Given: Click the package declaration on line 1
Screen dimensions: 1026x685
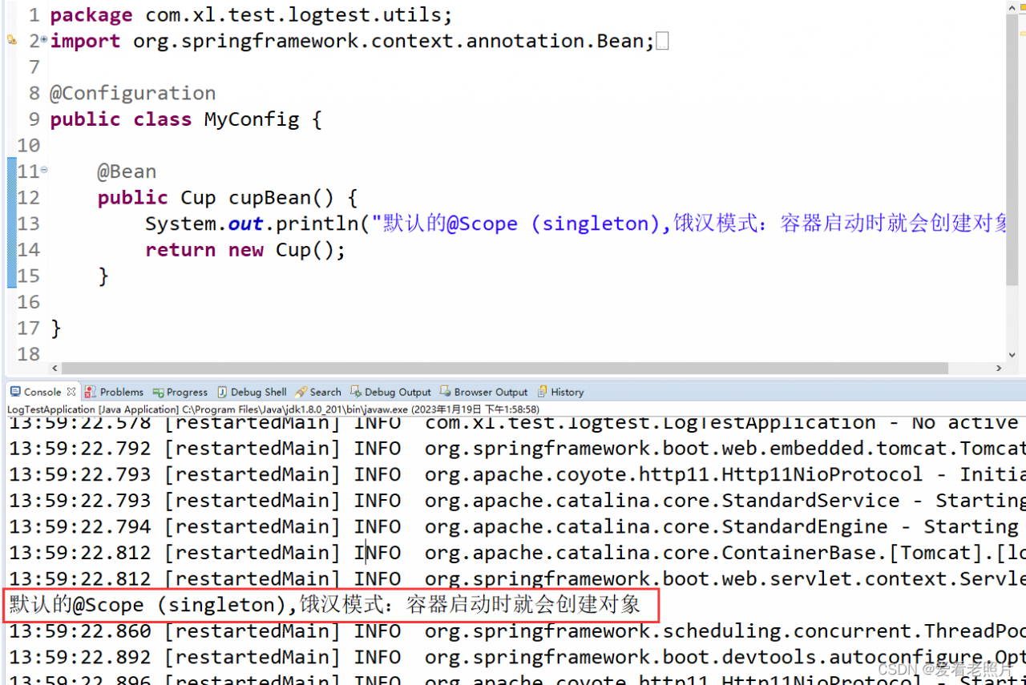Looking at the screenshot, I should tap(251, 15).
